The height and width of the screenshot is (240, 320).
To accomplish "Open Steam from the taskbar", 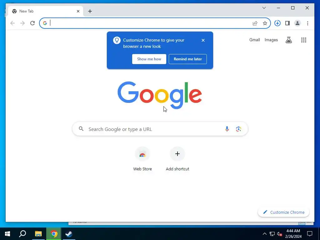I will click(x=69, y=234).
